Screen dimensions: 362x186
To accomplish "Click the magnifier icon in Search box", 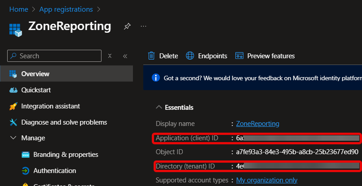I will coord(13,56).
